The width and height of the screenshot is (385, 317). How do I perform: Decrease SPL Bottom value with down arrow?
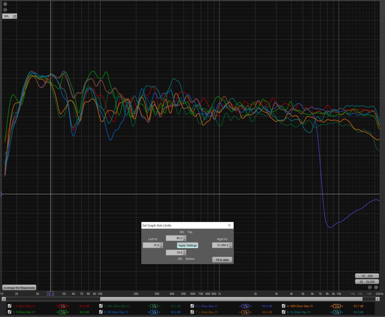(x=185, y=254)
